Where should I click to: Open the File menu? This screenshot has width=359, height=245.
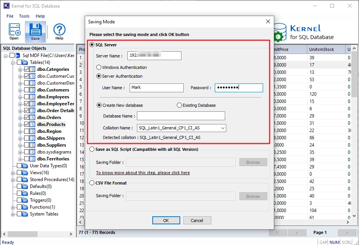click(x=10, y=16)
